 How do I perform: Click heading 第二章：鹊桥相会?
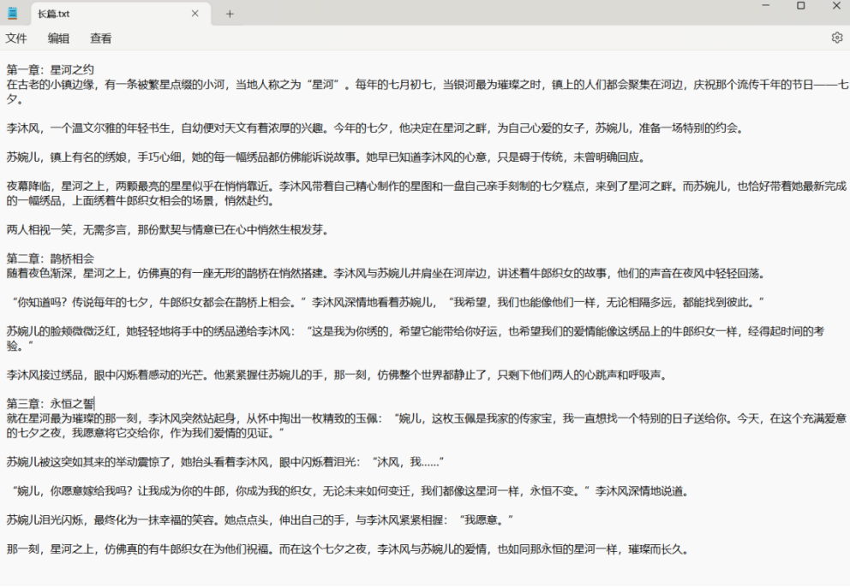coord(51,258)
